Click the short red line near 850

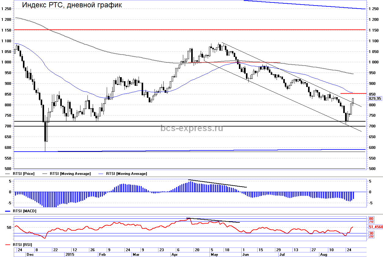[x=353, y=93]
